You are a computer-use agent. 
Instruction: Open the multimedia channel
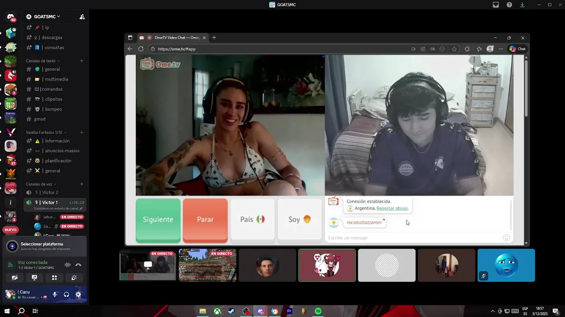coord(55,79)
